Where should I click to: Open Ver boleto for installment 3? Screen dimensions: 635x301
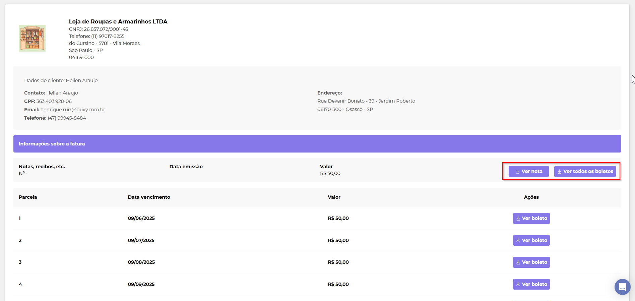coord(531,262)
